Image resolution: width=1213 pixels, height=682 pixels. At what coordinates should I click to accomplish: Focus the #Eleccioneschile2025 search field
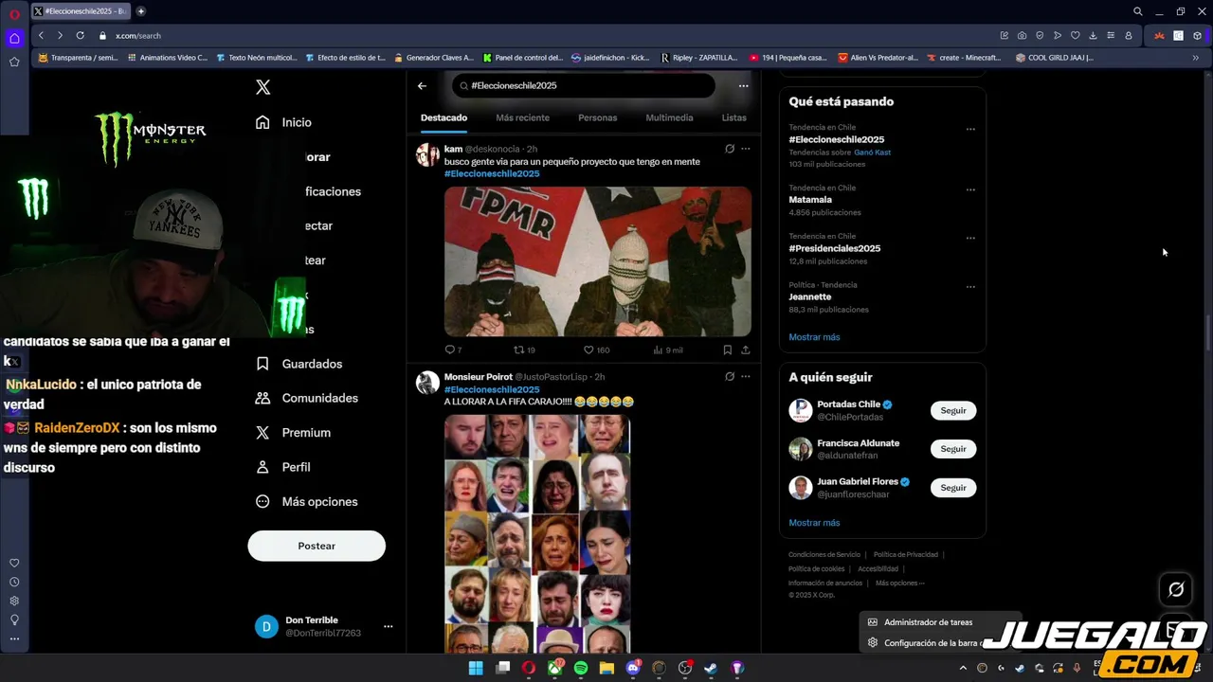click(x=584, y=85)
